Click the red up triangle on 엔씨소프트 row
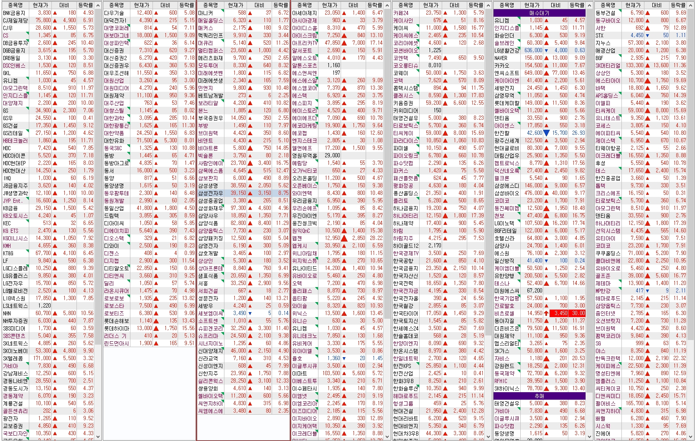The image size is (695, 441). [x=546, y=73]
